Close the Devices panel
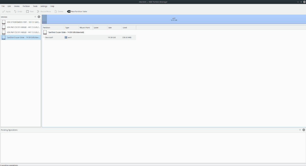 pyautogui.click(x=39, y=17)
